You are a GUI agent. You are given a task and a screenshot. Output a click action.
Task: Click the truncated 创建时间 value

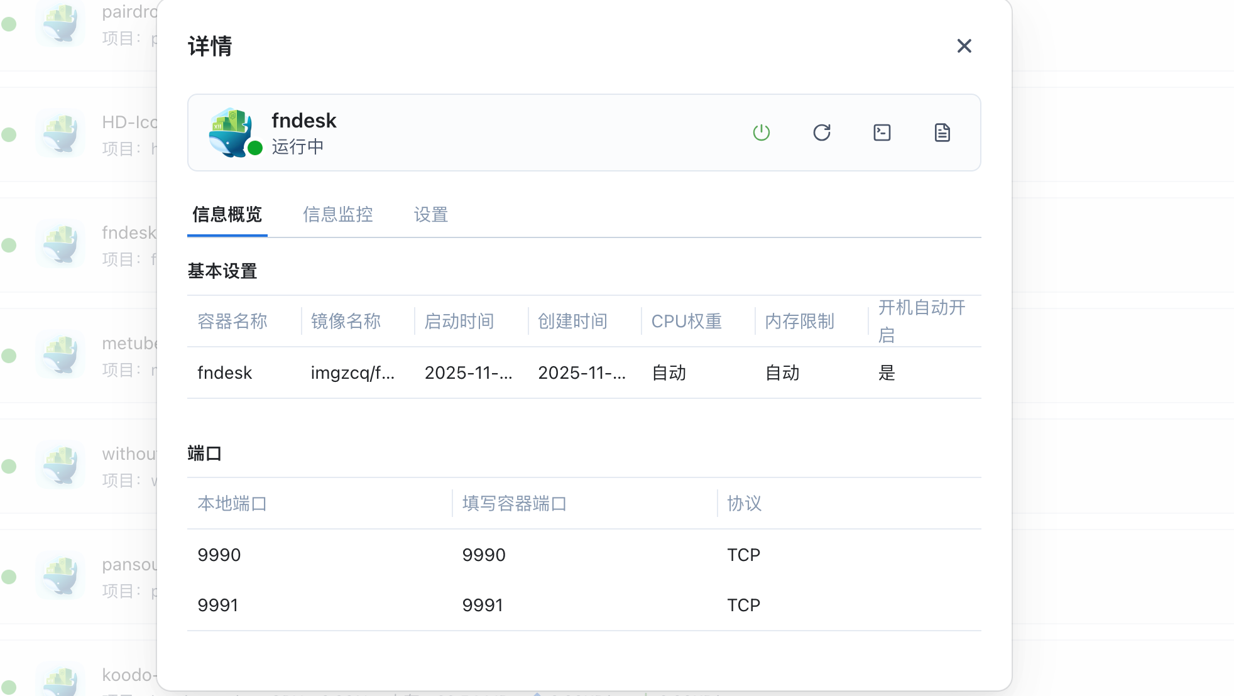[582, 373]
